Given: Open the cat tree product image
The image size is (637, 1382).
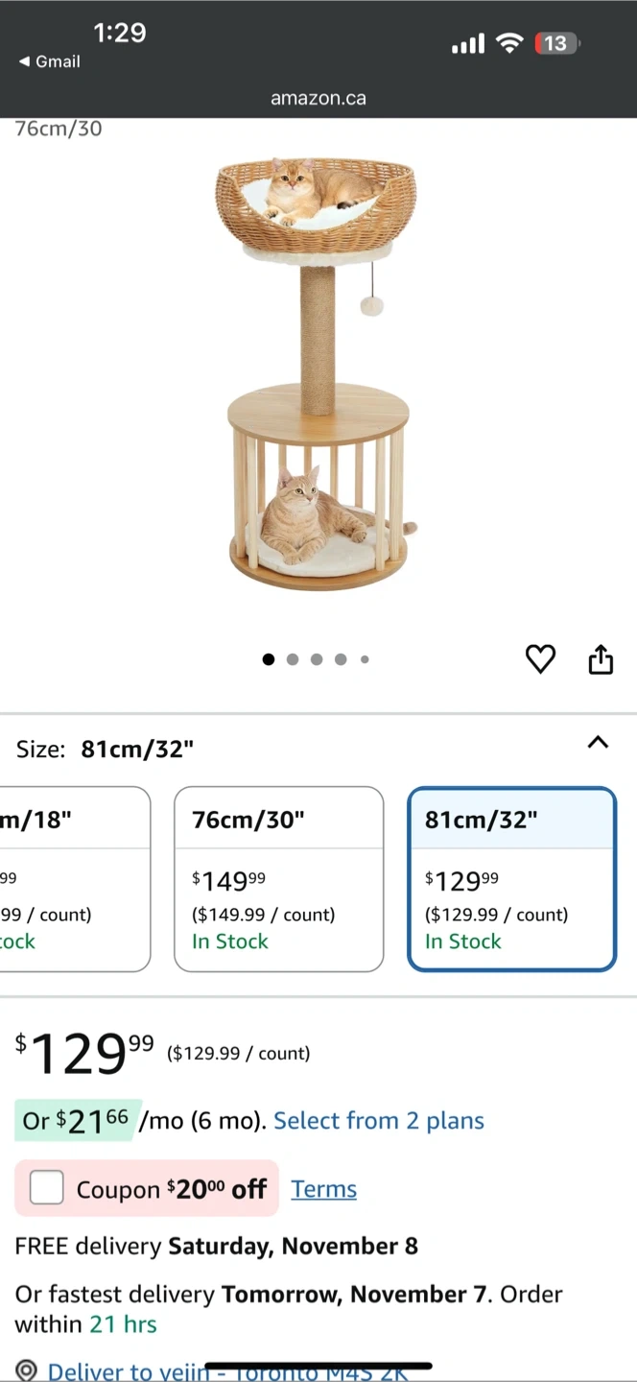Looking at the screenshot, I should [317, 374].
